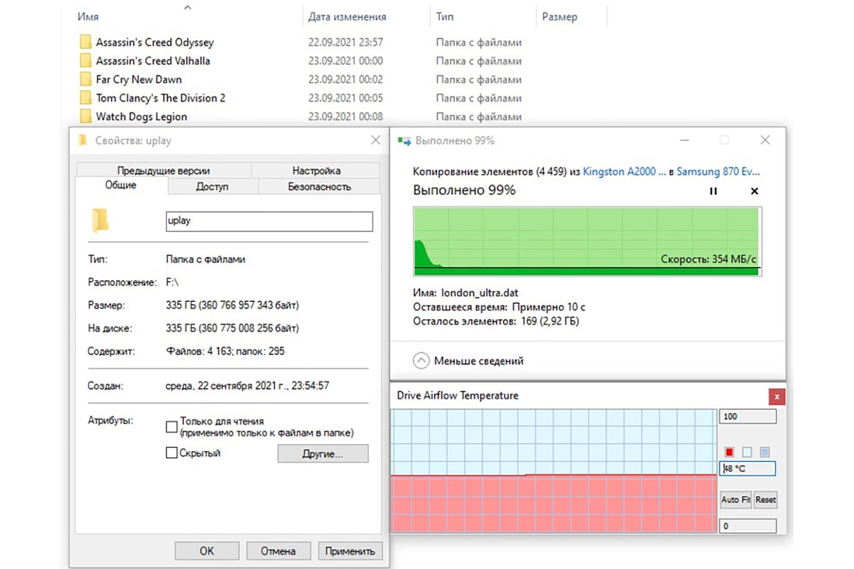
Task: Click the 'Отмена' button
Action: pos(278,551)
